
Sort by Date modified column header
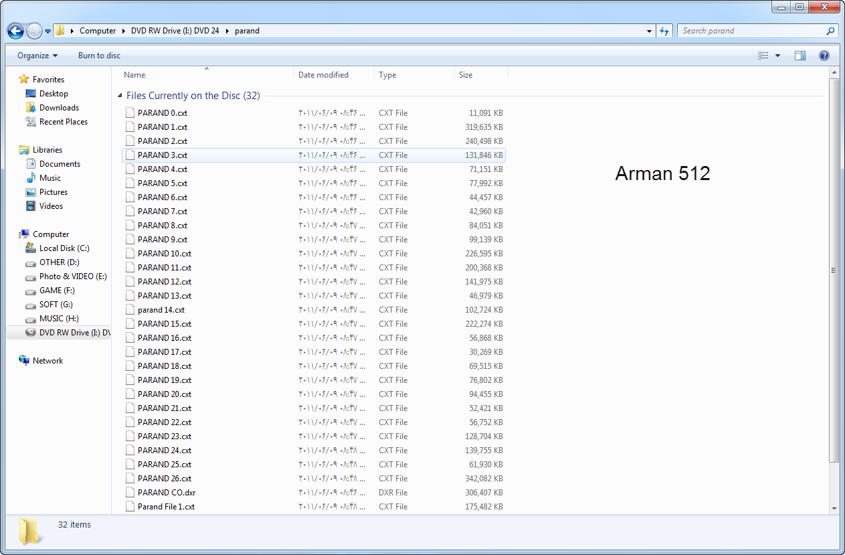323,75
